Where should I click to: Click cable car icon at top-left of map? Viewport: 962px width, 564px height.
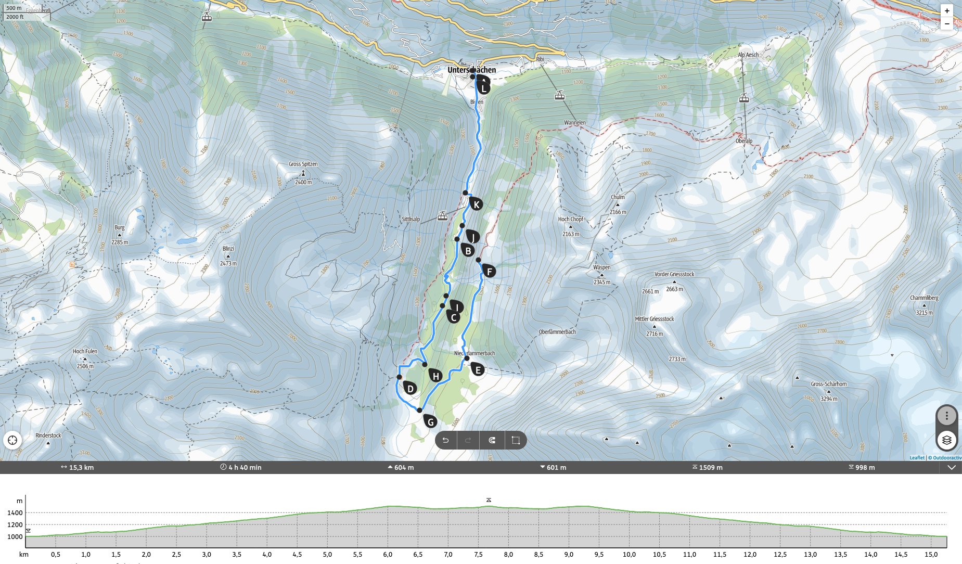207,17
